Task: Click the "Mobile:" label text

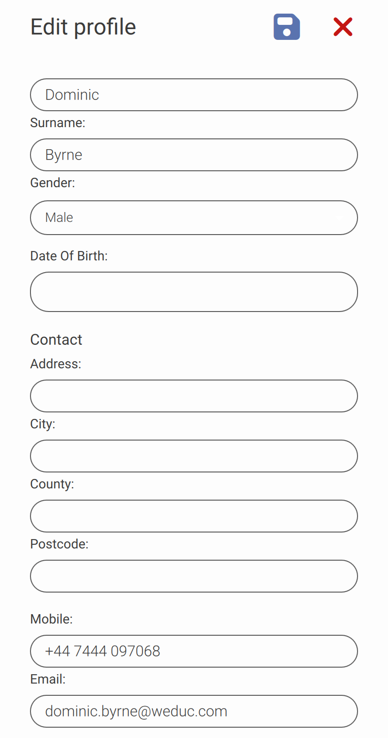Action: 52,619
